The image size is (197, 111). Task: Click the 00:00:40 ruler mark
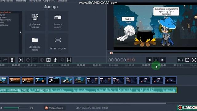130,65
